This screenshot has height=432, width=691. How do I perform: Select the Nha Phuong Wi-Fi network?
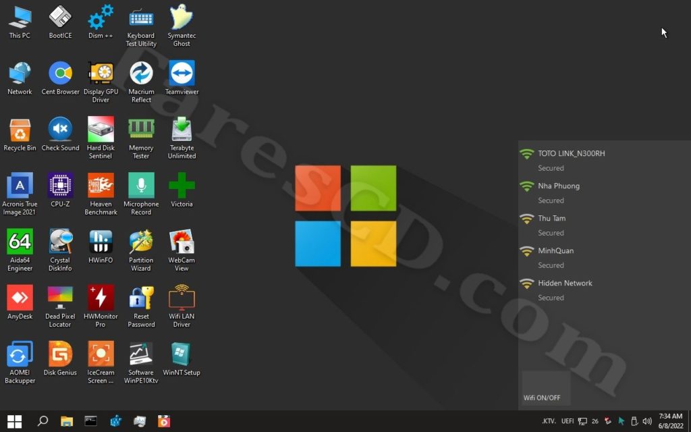pos(604,192)
